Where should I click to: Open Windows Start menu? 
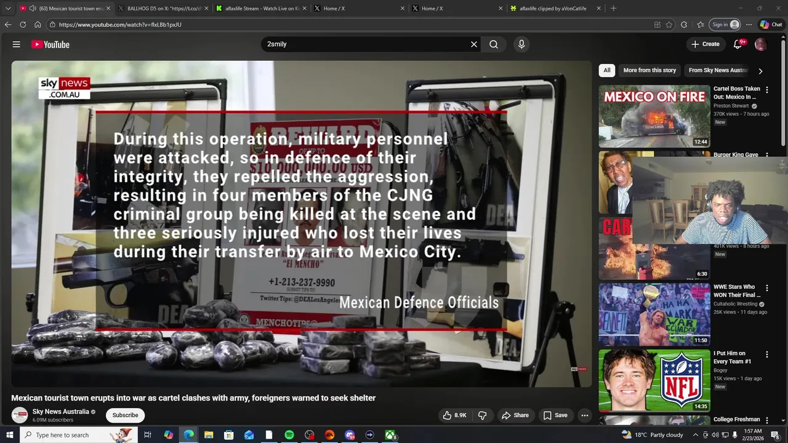[x=9, y=435]
